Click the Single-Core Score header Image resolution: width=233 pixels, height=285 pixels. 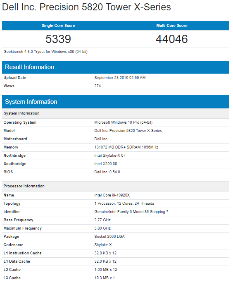(58, 26)
